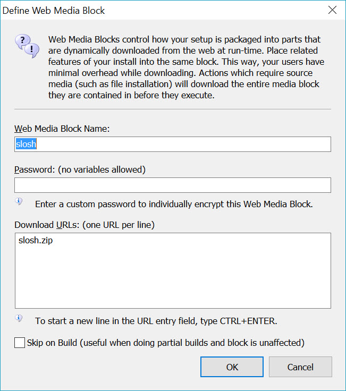
Task: Click the Web Media Blocks description paragraph
Action: coord(186,67)
